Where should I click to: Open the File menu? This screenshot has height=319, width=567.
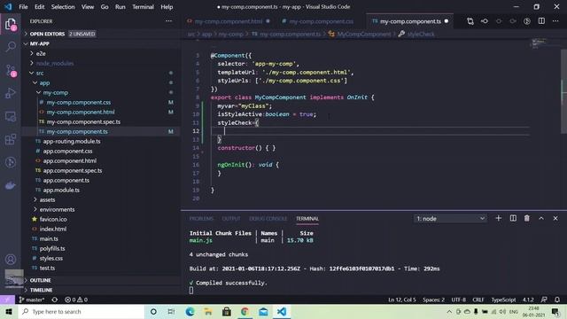pos(23,7)
